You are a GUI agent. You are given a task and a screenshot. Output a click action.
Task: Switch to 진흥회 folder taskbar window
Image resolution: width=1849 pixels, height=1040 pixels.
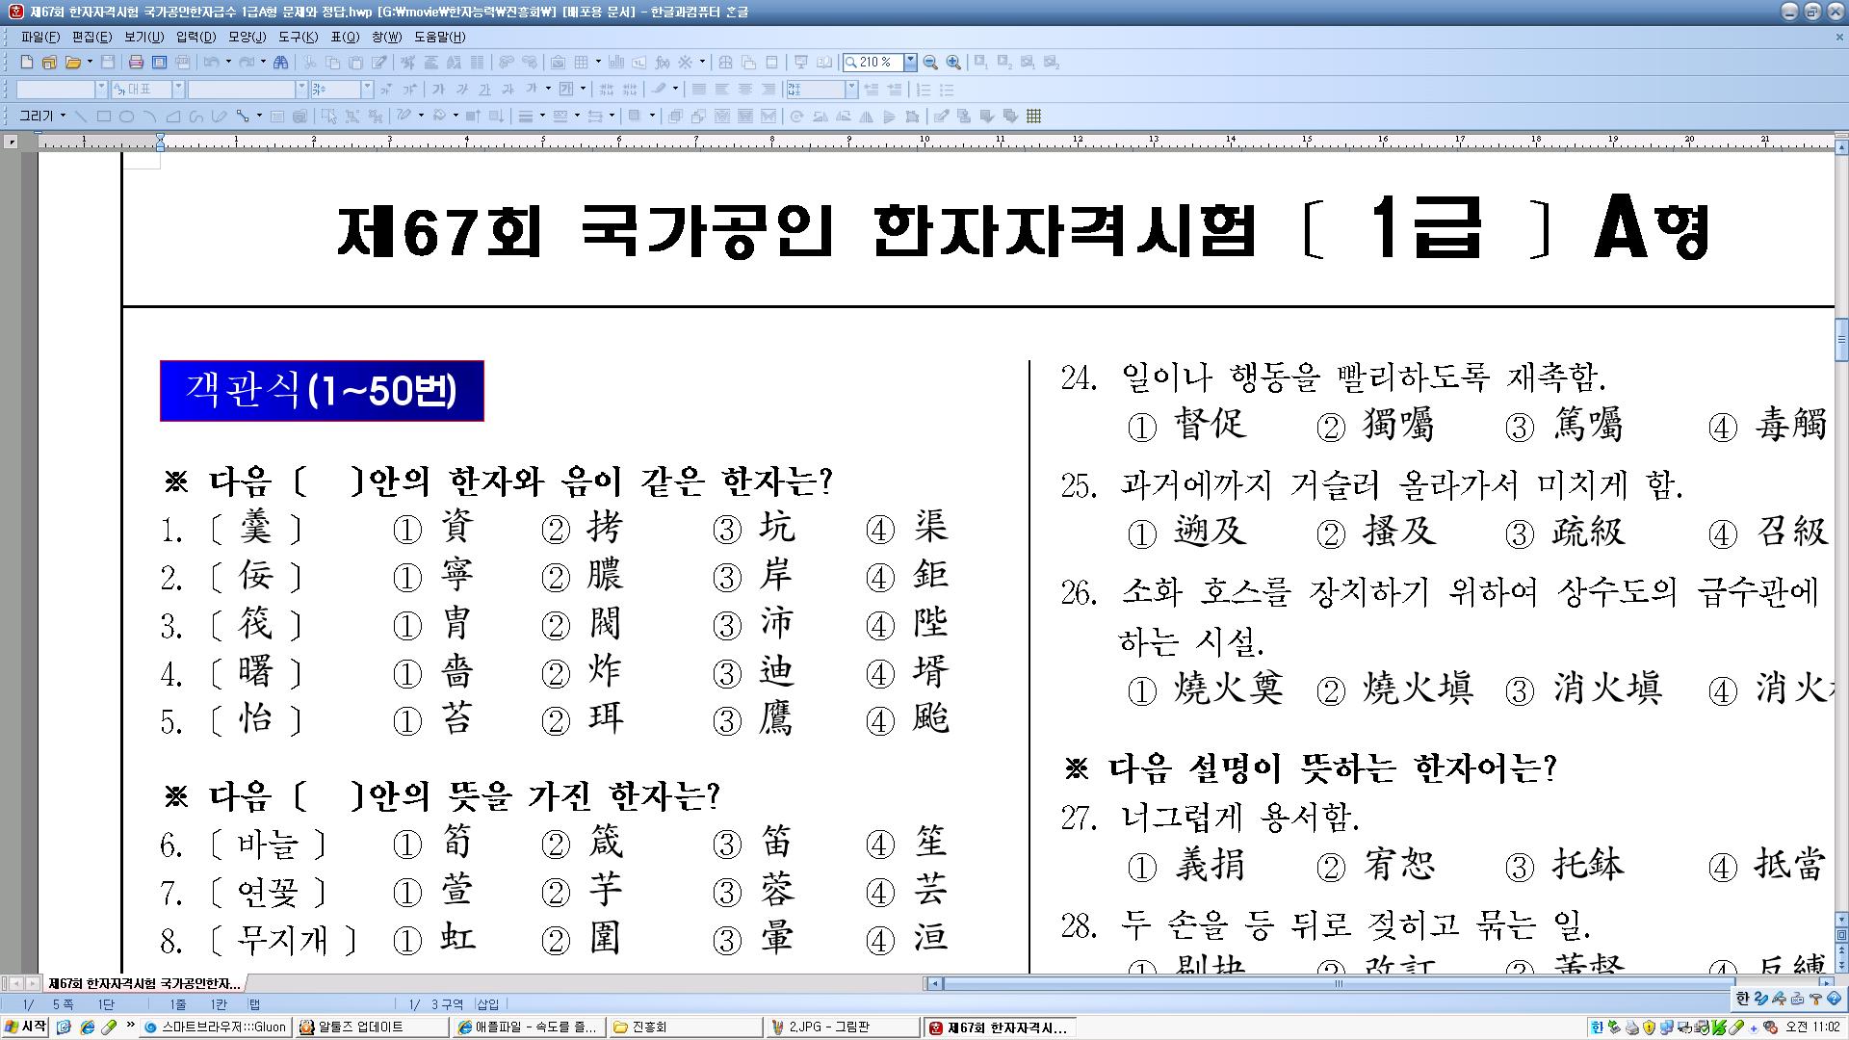pos(685,1027)
